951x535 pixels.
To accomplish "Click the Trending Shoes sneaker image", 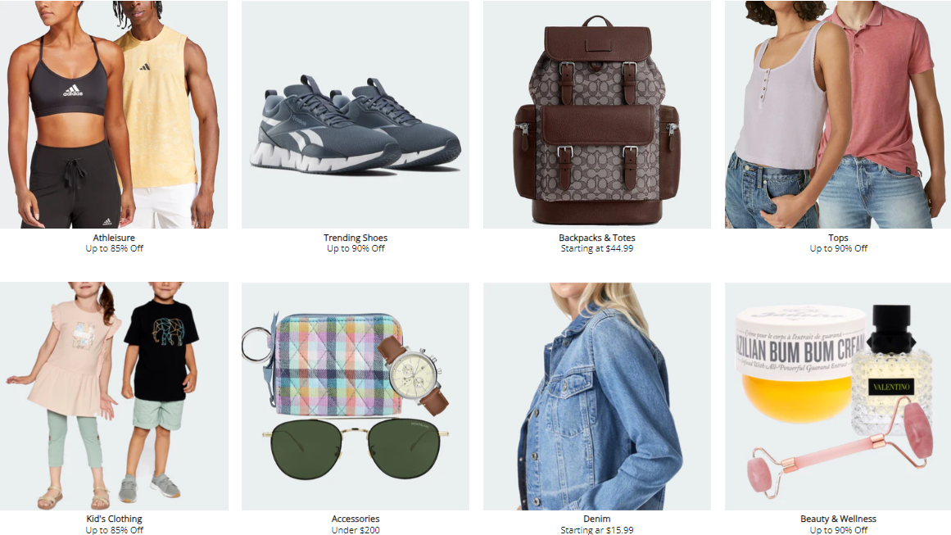I will pyautogui.click(x=355, y=114).
